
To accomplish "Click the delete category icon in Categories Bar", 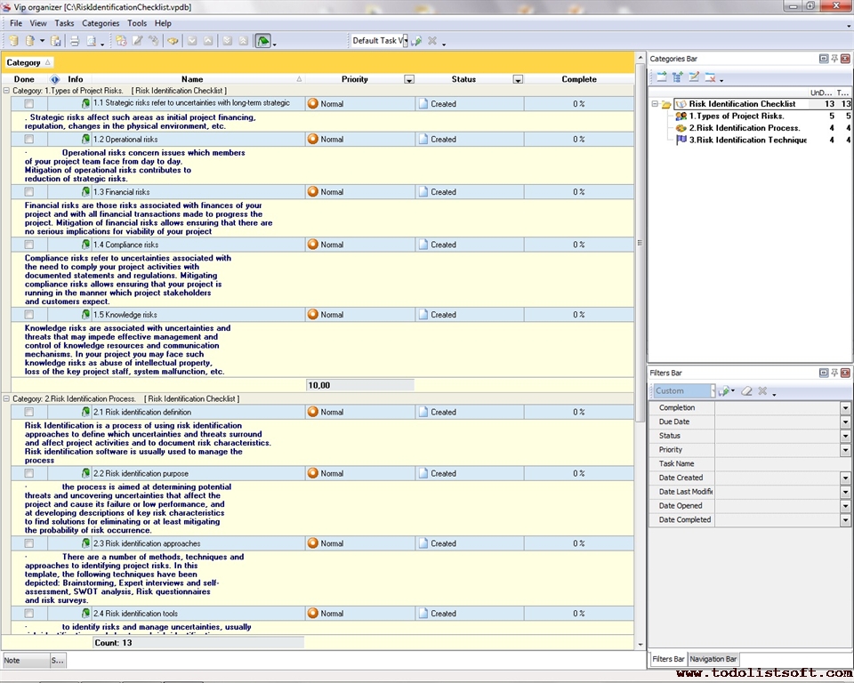I will (x=711, y=78).
